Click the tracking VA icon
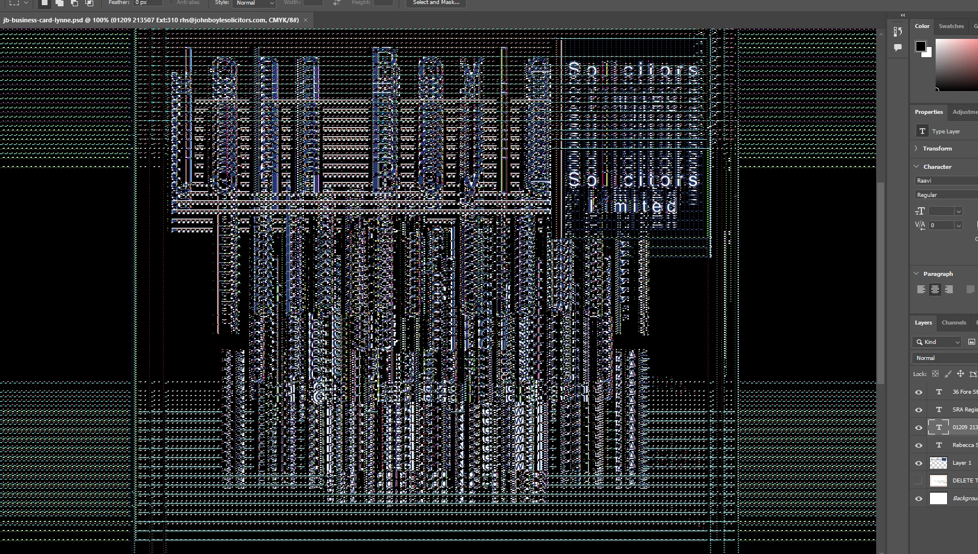The width and height of the screenshot is (978, 554). point(920,225)
